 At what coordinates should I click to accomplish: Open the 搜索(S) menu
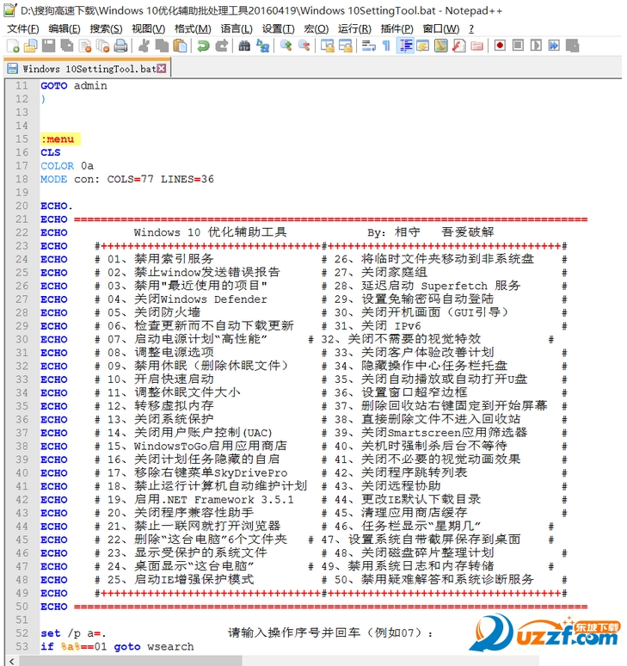point(106,29)
